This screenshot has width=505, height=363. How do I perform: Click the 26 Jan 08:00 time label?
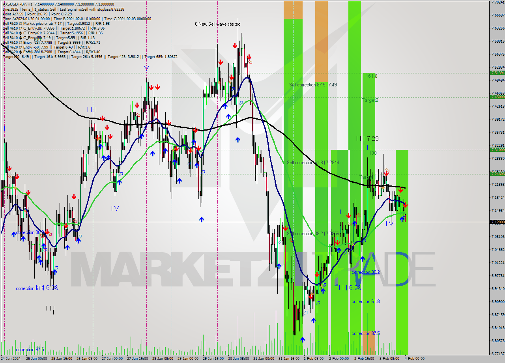click(x=87, y=359)
